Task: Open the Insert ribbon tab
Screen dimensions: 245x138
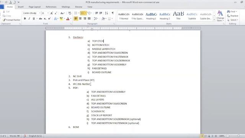Action: click(21, 7)
